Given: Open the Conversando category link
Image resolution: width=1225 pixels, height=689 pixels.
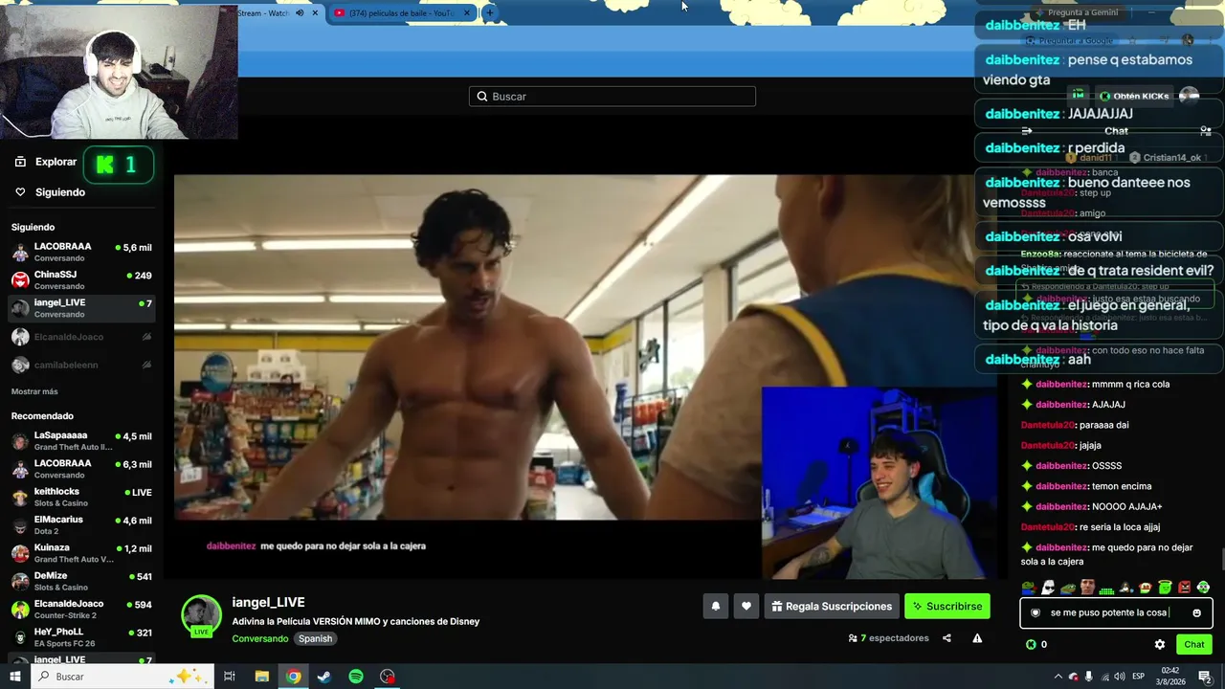Looking at the screenshot, I should pos(259,638).
